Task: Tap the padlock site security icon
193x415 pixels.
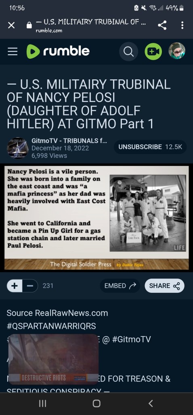Action: coord(29,25)
